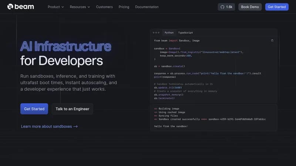
Task: Switch to the TypeScript code tab
Action: pos(185,33)
